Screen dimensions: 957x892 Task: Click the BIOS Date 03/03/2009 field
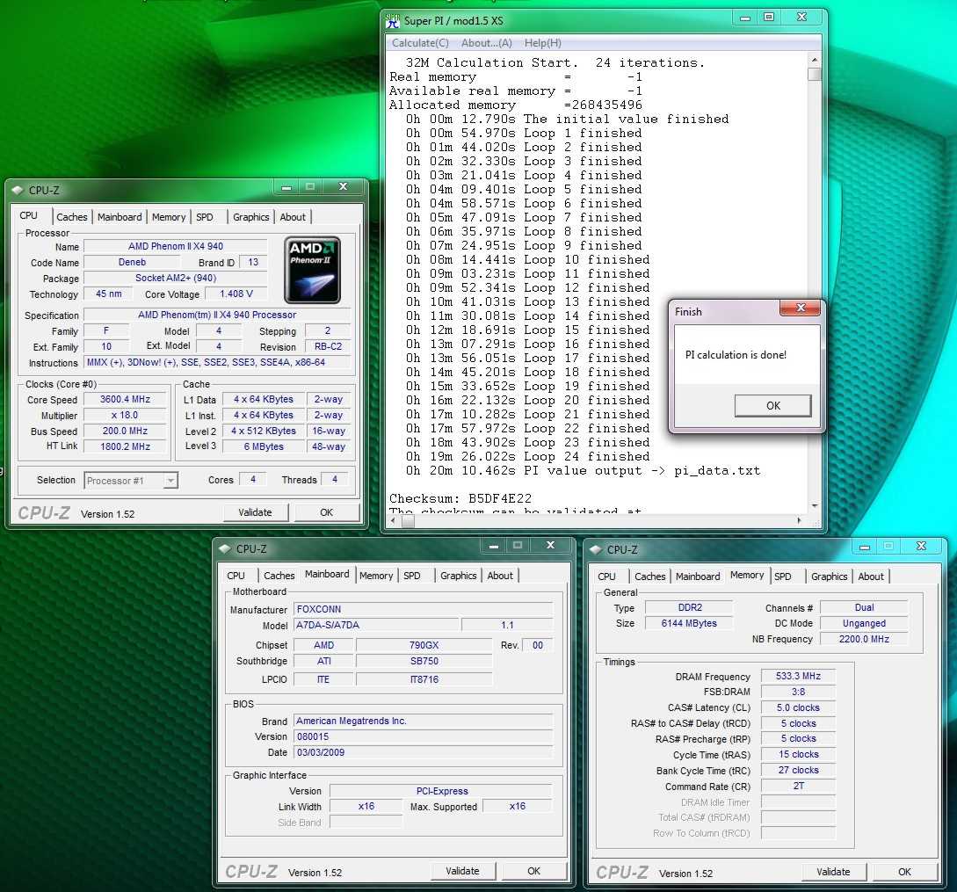424,753
